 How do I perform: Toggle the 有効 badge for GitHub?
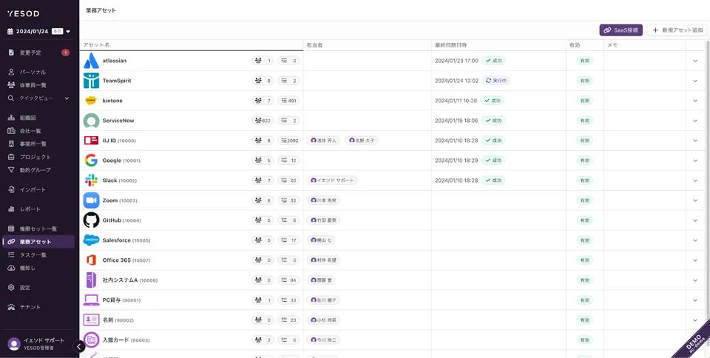pos(584,220)
